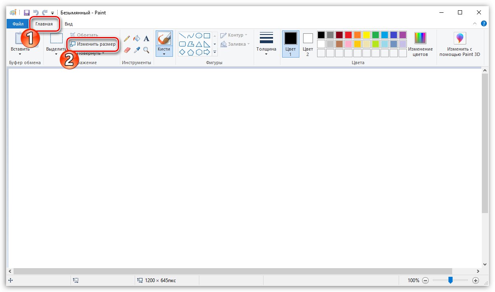Screen dimensions: 495x292
Task: Open Изменить с помощью Paint 3D
Action: coord(460,44)
